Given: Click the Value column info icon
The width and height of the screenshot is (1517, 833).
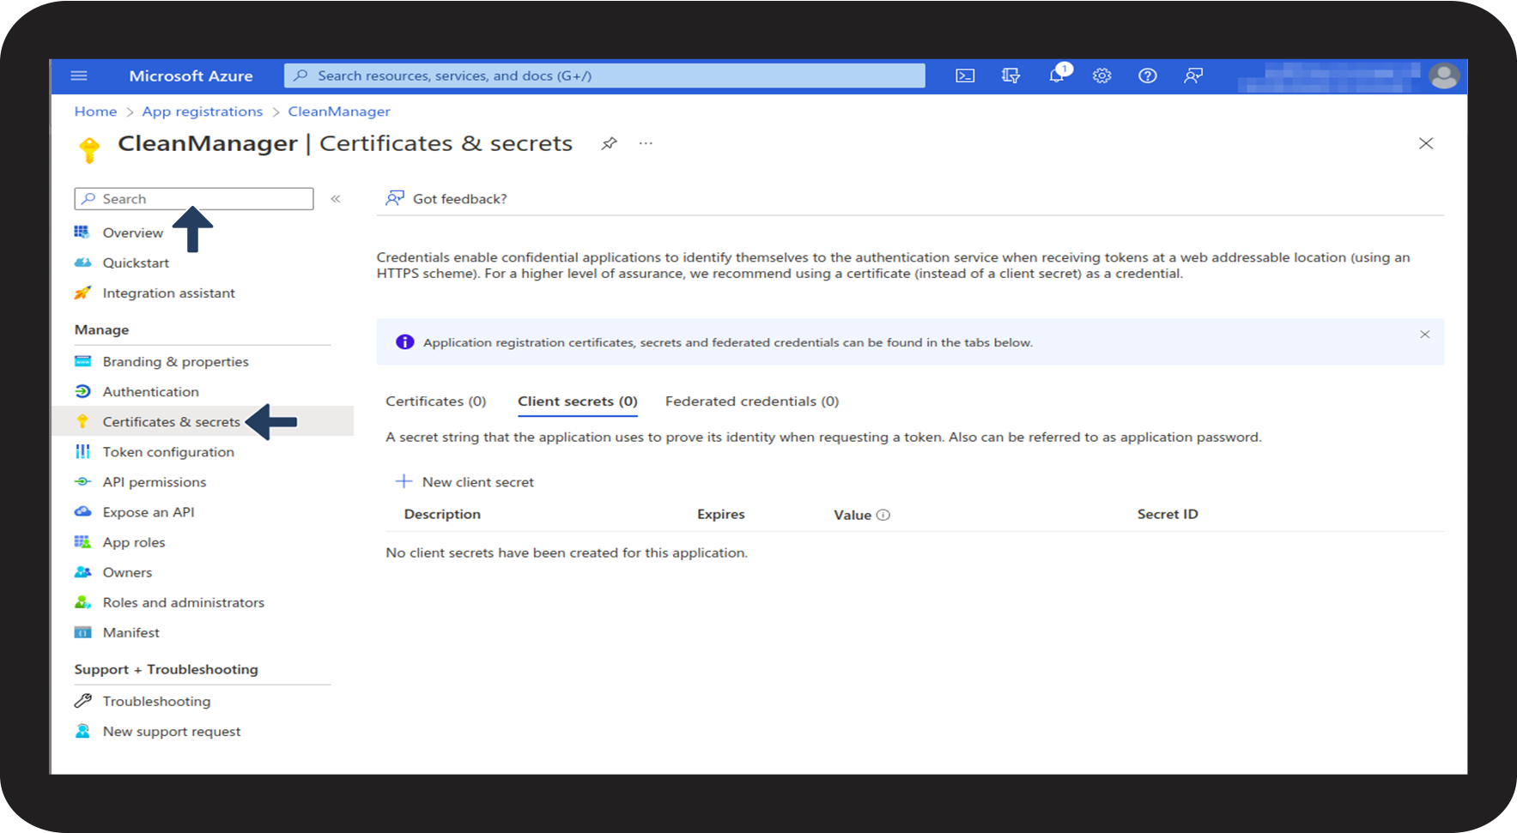Looking at the screenshot, I should pyautogui.click(x=883, y=515).
